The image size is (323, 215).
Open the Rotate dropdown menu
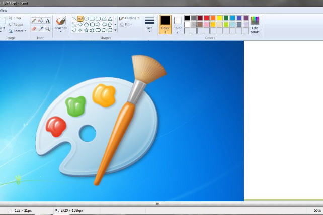(18, 31)
